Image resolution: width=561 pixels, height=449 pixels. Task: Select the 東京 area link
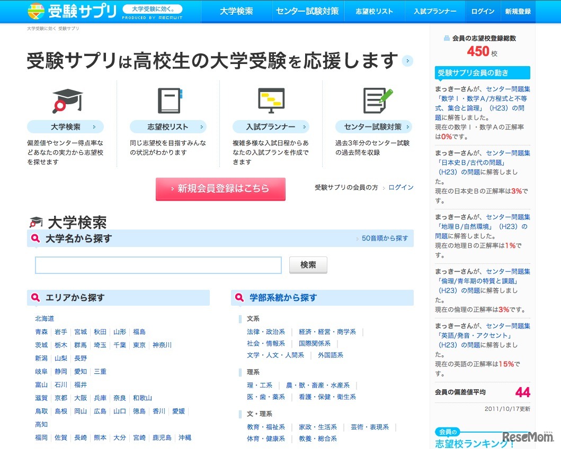[x=139, y=345]
